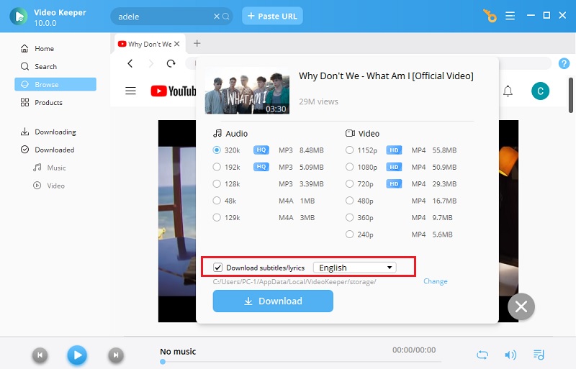Screen dimensions: 576x369
Task: Open YouTube notifications bell
Action: click(508, 91)
